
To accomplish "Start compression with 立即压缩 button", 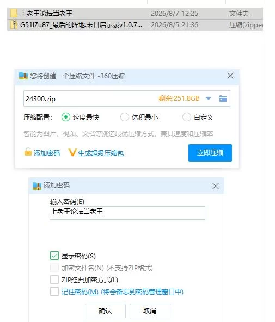I will pos(210,153).
